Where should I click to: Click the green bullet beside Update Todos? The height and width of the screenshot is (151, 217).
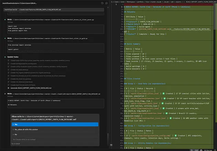click(x=5, y=57)
